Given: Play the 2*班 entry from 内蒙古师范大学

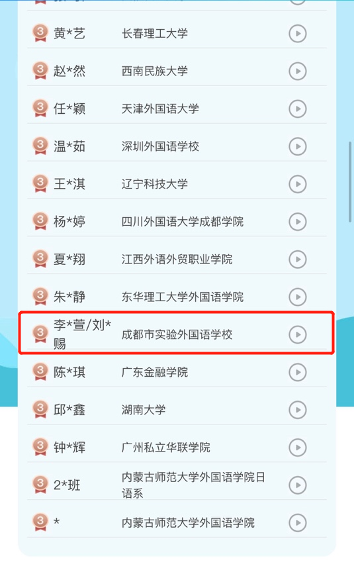Looking at the screenshot, I should 298,485.
